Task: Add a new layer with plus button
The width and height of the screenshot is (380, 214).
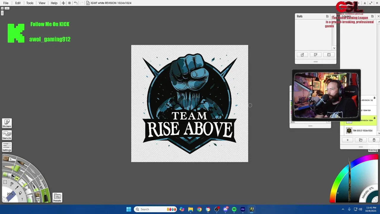Action: tap(348, 140)
